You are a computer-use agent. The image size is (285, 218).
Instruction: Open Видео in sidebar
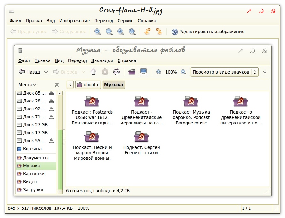point(36,182)
